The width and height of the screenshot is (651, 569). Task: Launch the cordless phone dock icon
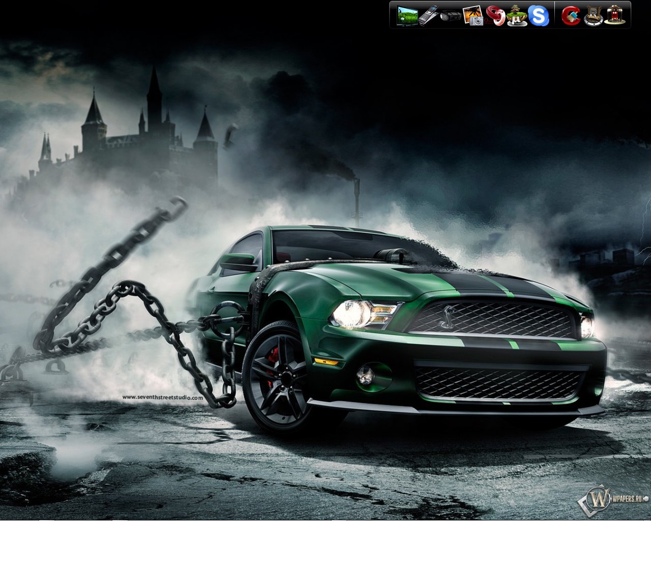pyautogui.click(x=428, y=15)
